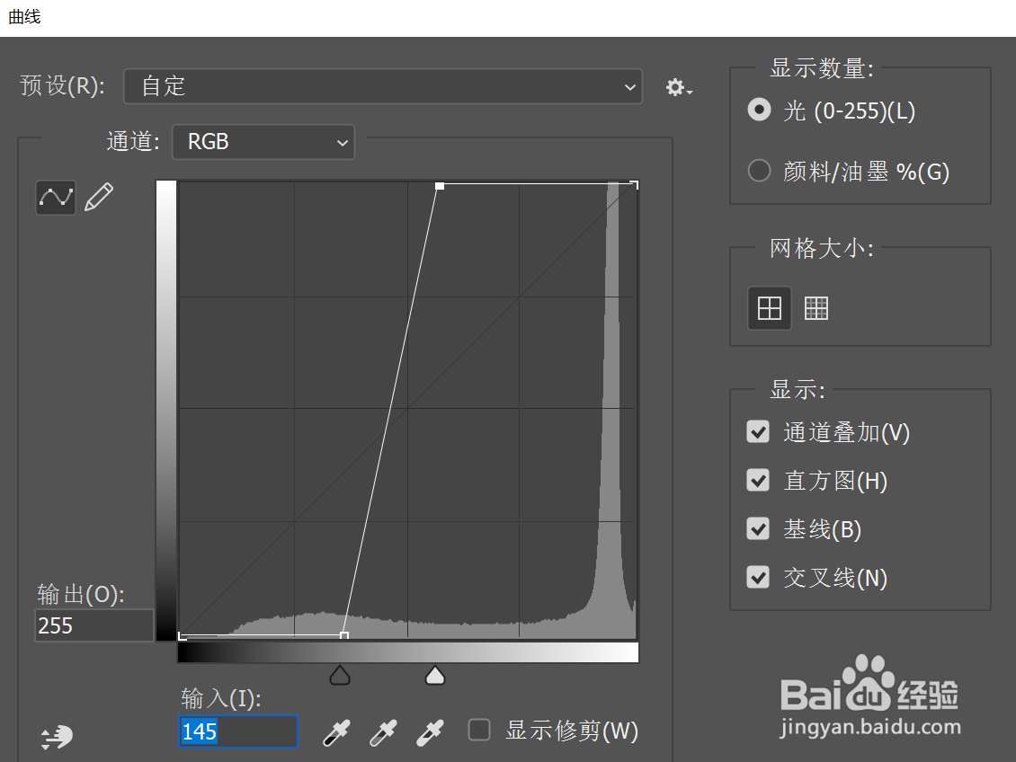Pick the black point eyedropper
Viewport: 1016px width, 762px height.
pyautogui.click(x=336, y=732)
